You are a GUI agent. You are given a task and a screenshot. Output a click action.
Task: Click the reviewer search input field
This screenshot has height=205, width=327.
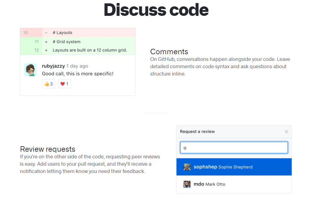pos(234,147)
